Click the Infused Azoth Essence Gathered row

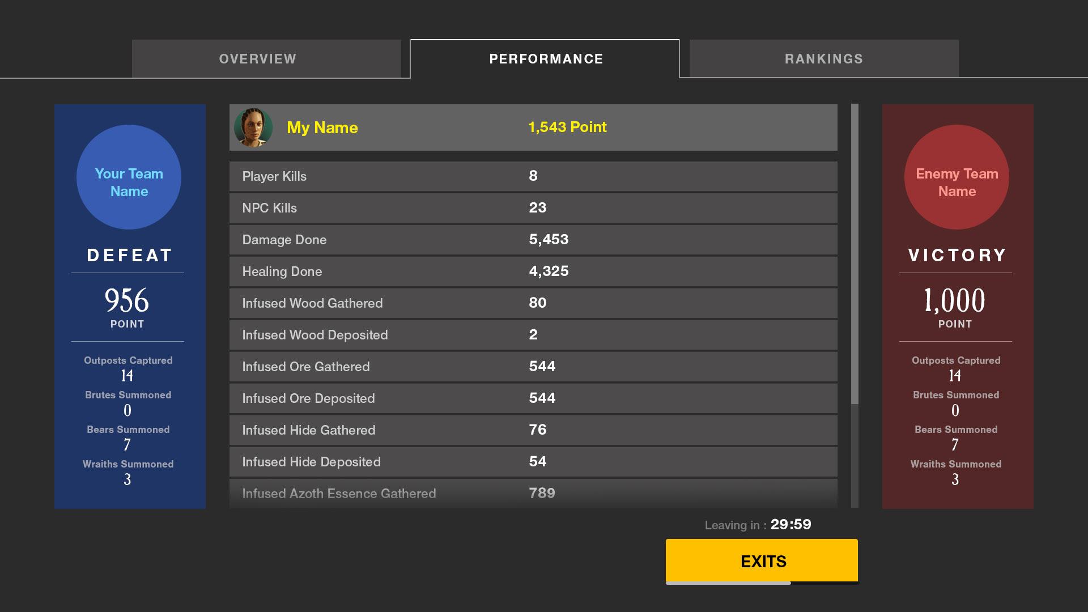(533, 494)
